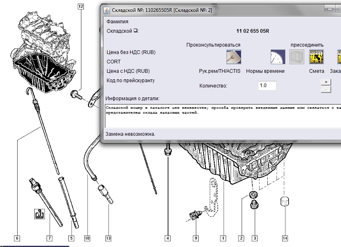Click callout label 10 for the tube

click(x=87, y=238)
